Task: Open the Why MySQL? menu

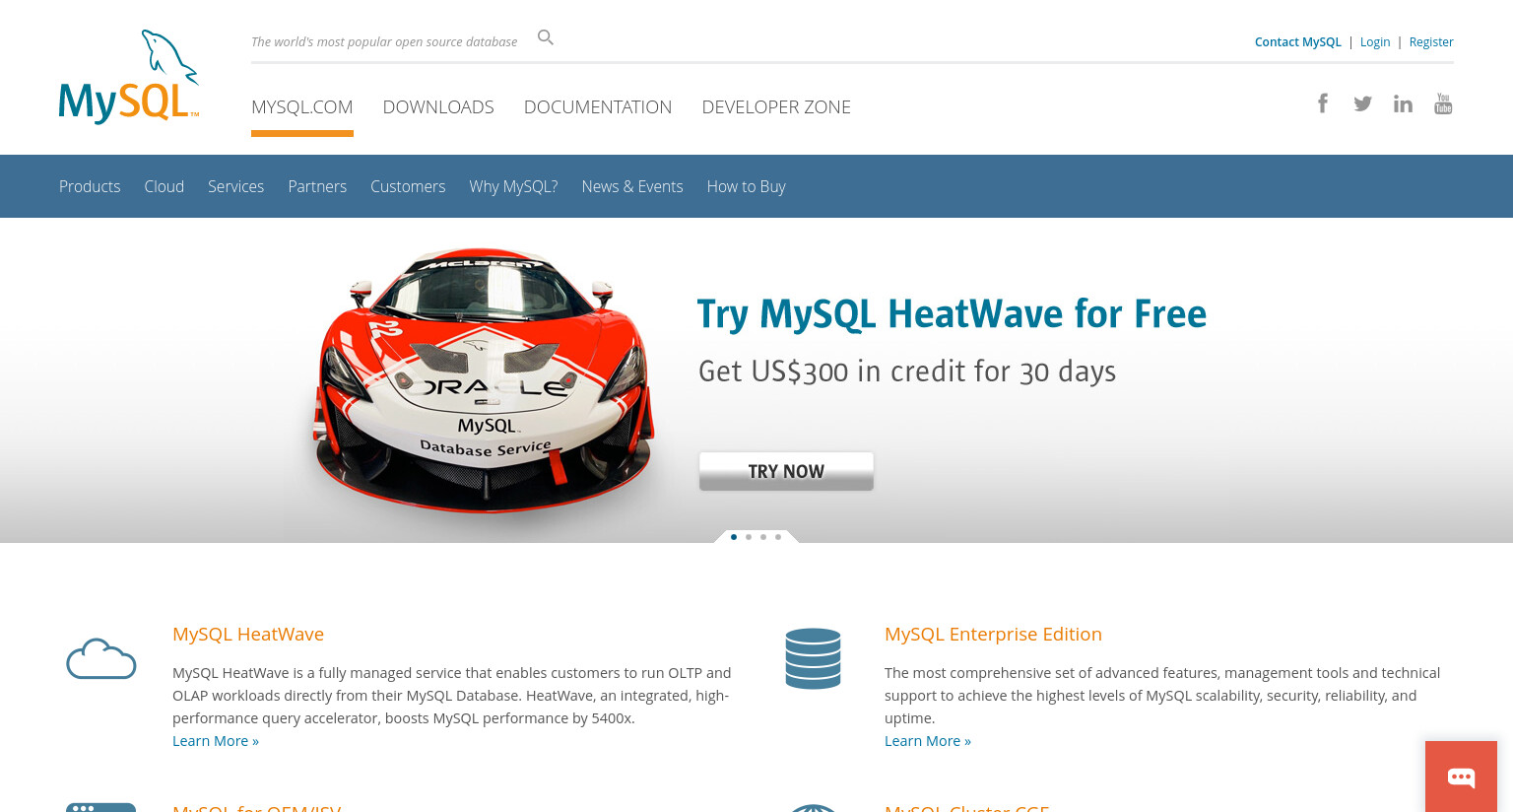Action: [513, 186]
